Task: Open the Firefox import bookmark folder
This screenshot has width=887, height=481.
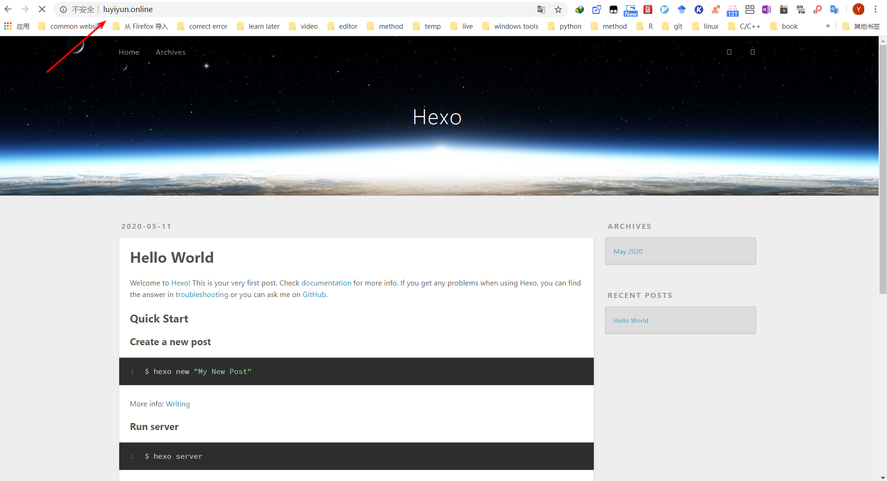Action: [x=140, y=26]
